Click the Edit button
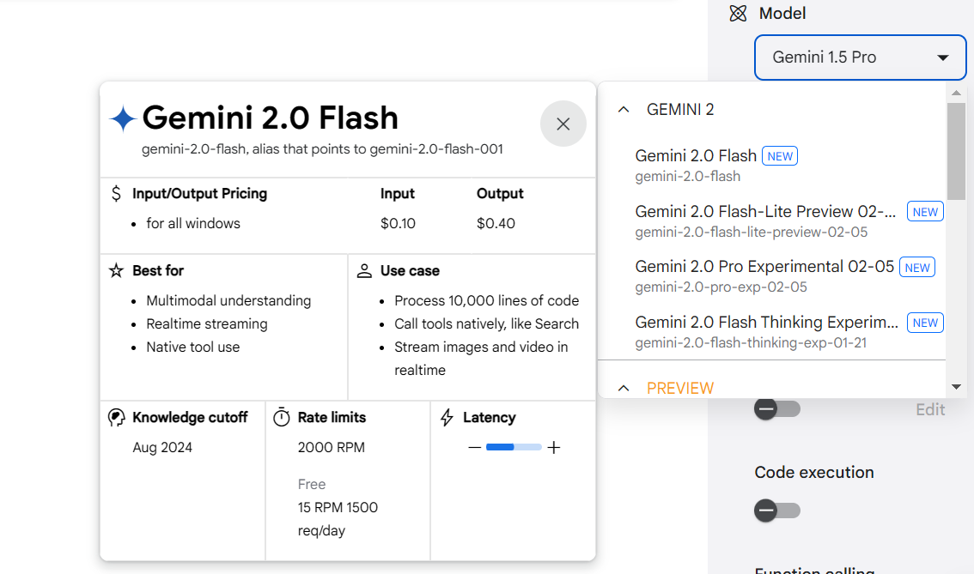 pyautogui.click(x=930, y=409)
